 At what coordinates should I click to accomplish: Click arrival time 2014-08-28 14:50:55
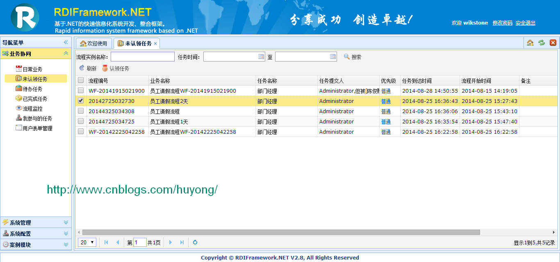[430, 91]
